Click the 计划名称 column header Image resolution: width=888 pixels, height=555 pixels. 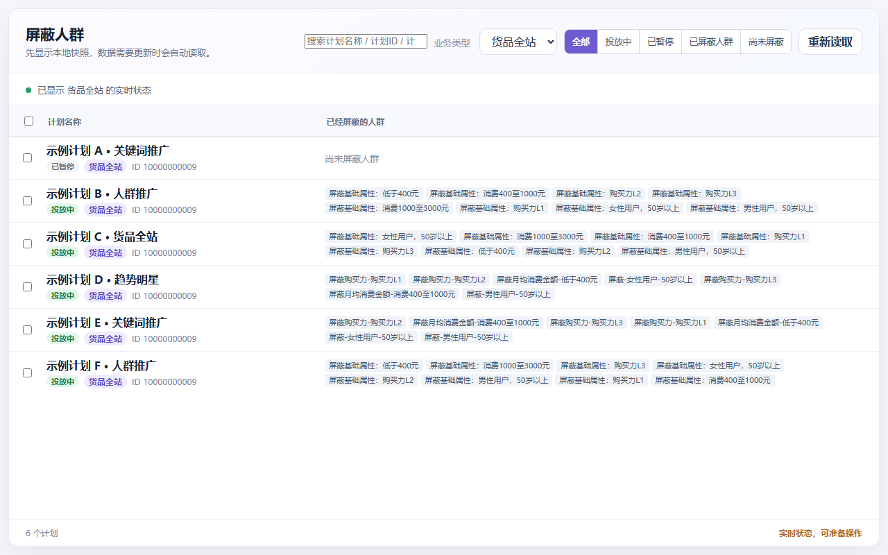[x=65, y=122]
